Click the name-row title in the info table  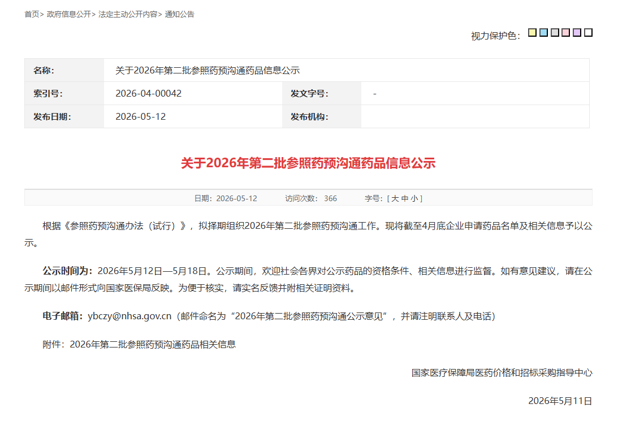tap(208, 71)
